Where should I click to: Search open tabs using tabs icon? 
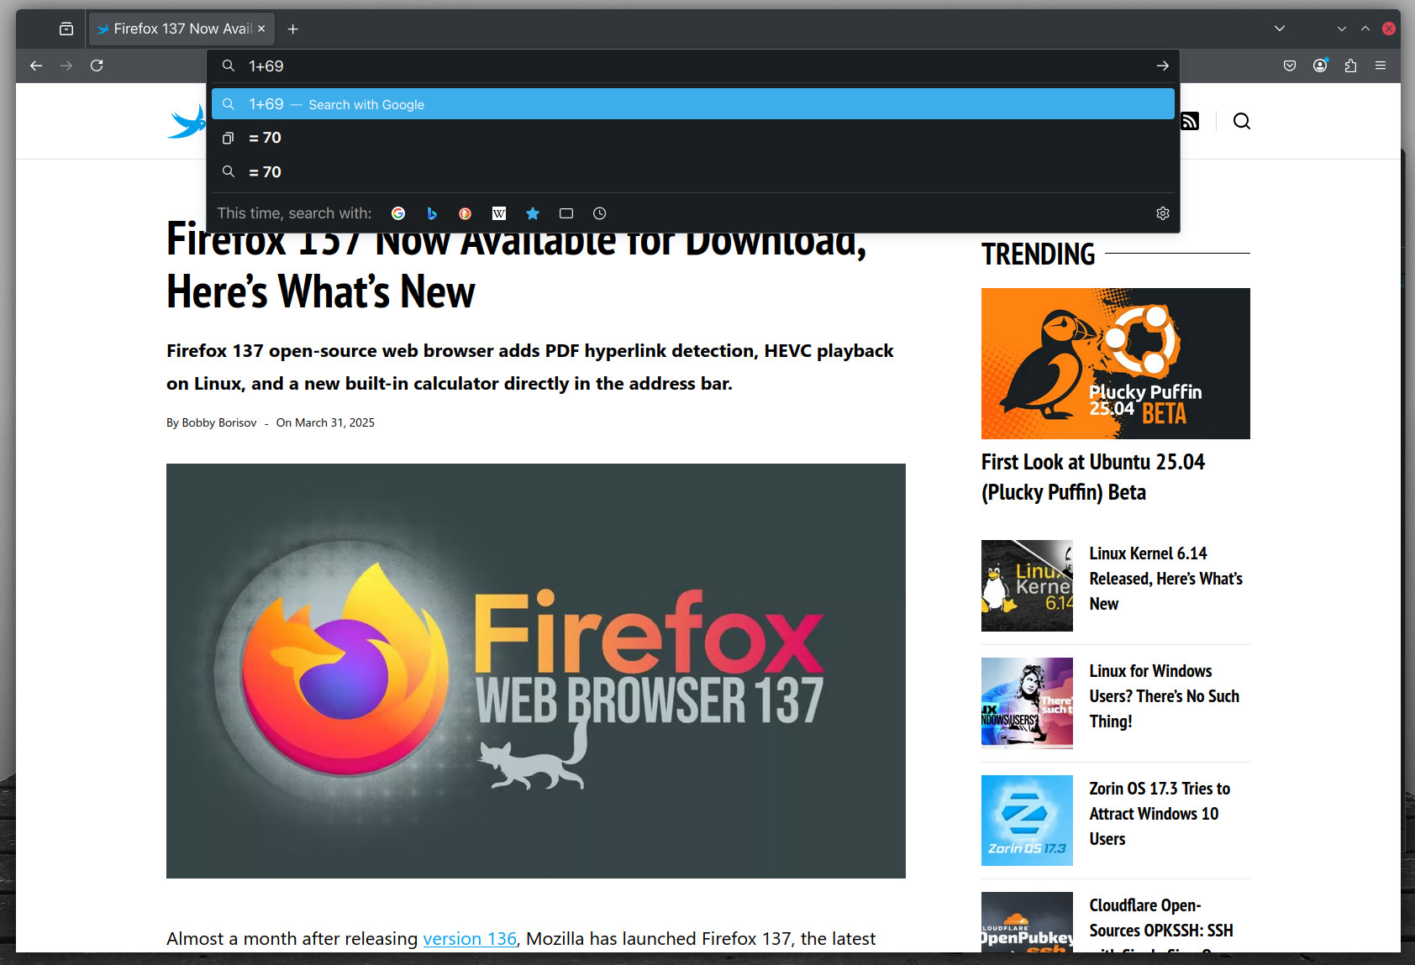point(566,213)
